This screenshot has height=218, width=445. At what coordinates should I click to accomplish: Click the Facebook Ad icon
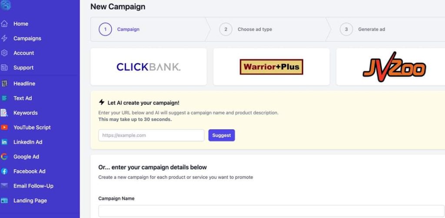tap(4, 171)
